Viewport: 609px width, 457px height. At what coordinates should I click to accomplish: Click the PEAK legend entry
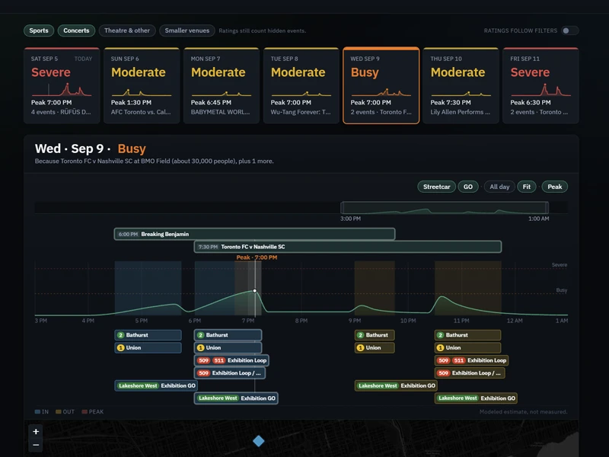[x=92, y=411]
